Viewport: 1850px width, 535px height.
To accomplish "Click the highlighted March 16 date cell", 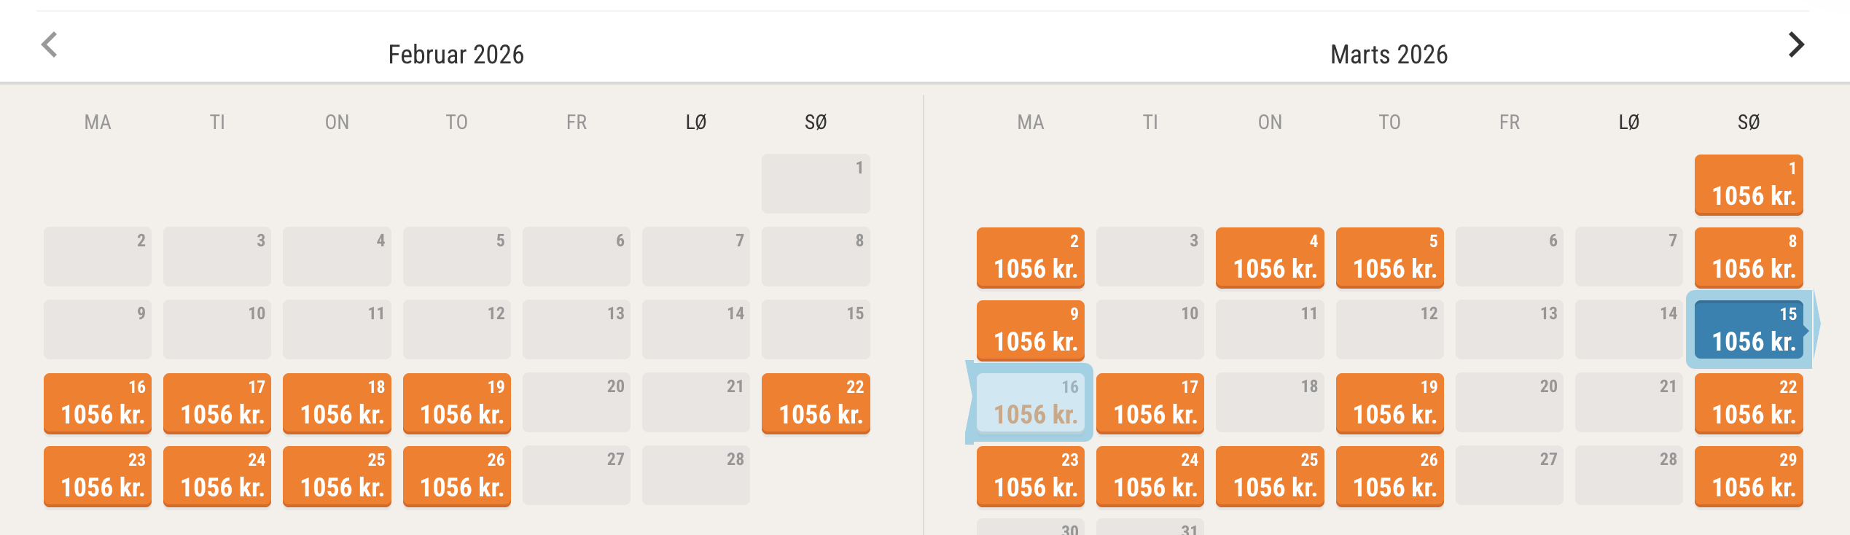I will coord(1031,403).
